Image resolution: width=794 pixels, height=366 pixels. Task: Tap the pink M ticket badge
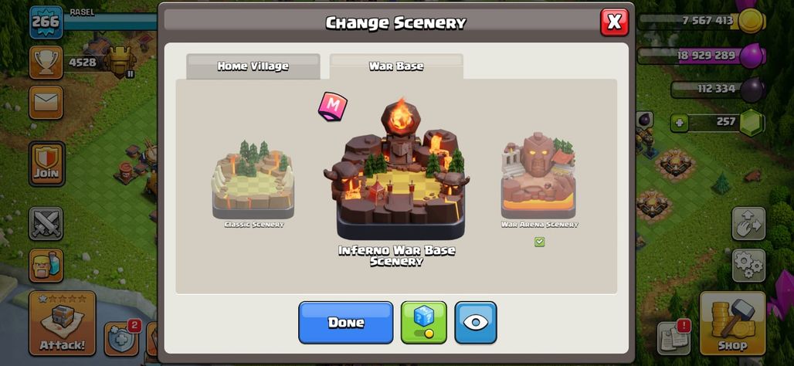tap(333, 107)
